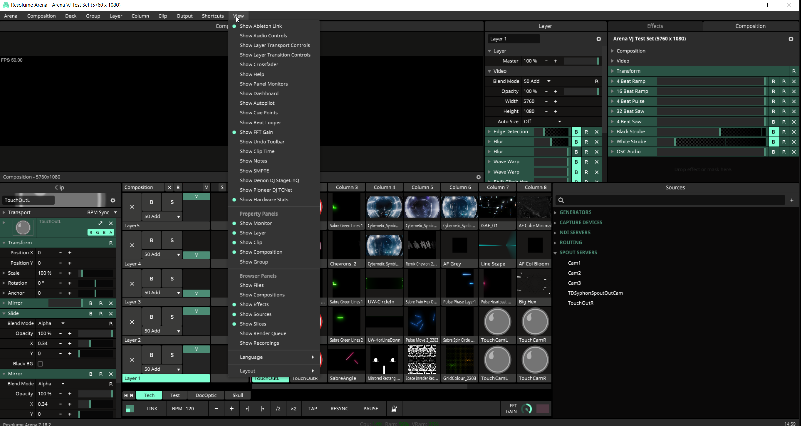Add a new source with plus icon
This screenshot has width=801, height=426.
[x=792, y=200]
